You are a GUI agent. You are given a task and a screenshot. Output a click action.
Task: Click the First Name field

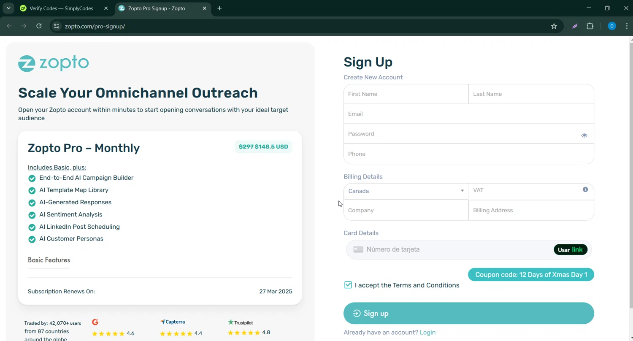(x=406, y=94)
